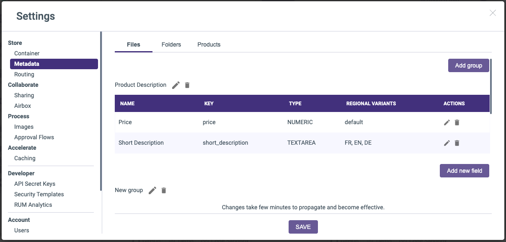Switch to the Folders tab
The height and width of the screenshot is (242, 506).
coord(171,44)
